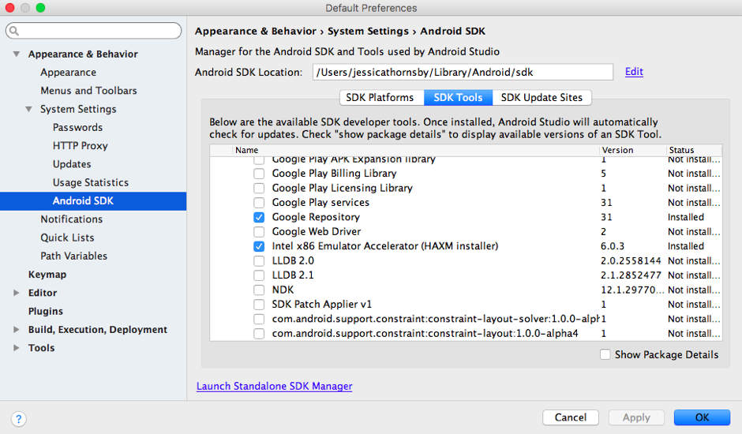
Task: Click LLDB 2.0 version 2.0.2558144
Action: tap(631, 260)
